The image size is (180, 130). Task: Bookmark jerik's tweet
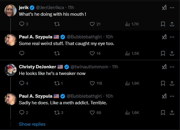click(163, 24)
